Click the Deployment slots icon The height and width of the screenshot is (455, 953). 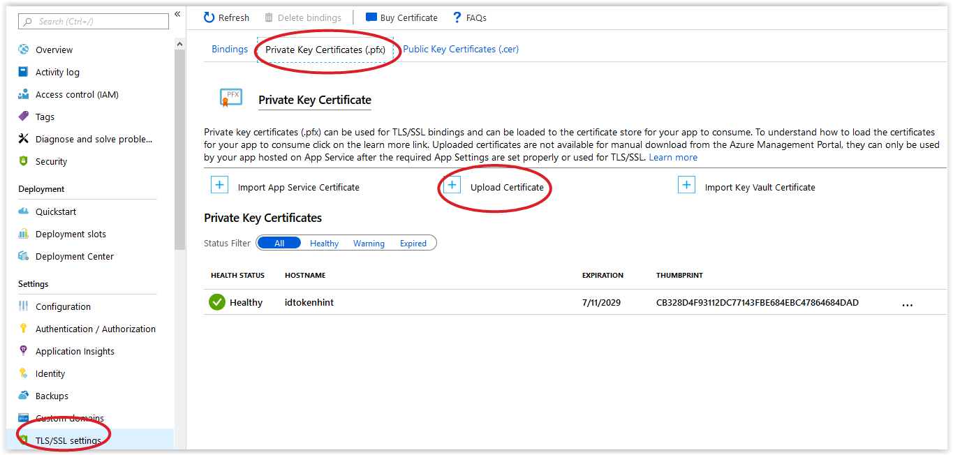click(24, 234)
